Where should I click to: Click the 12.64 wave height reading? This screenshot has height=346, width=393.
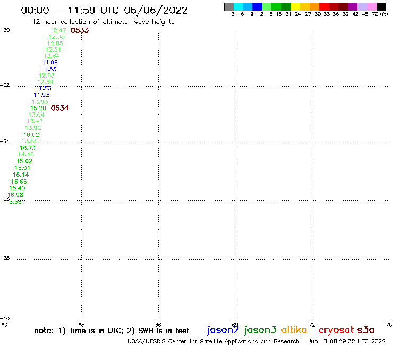tap(52, 56)
